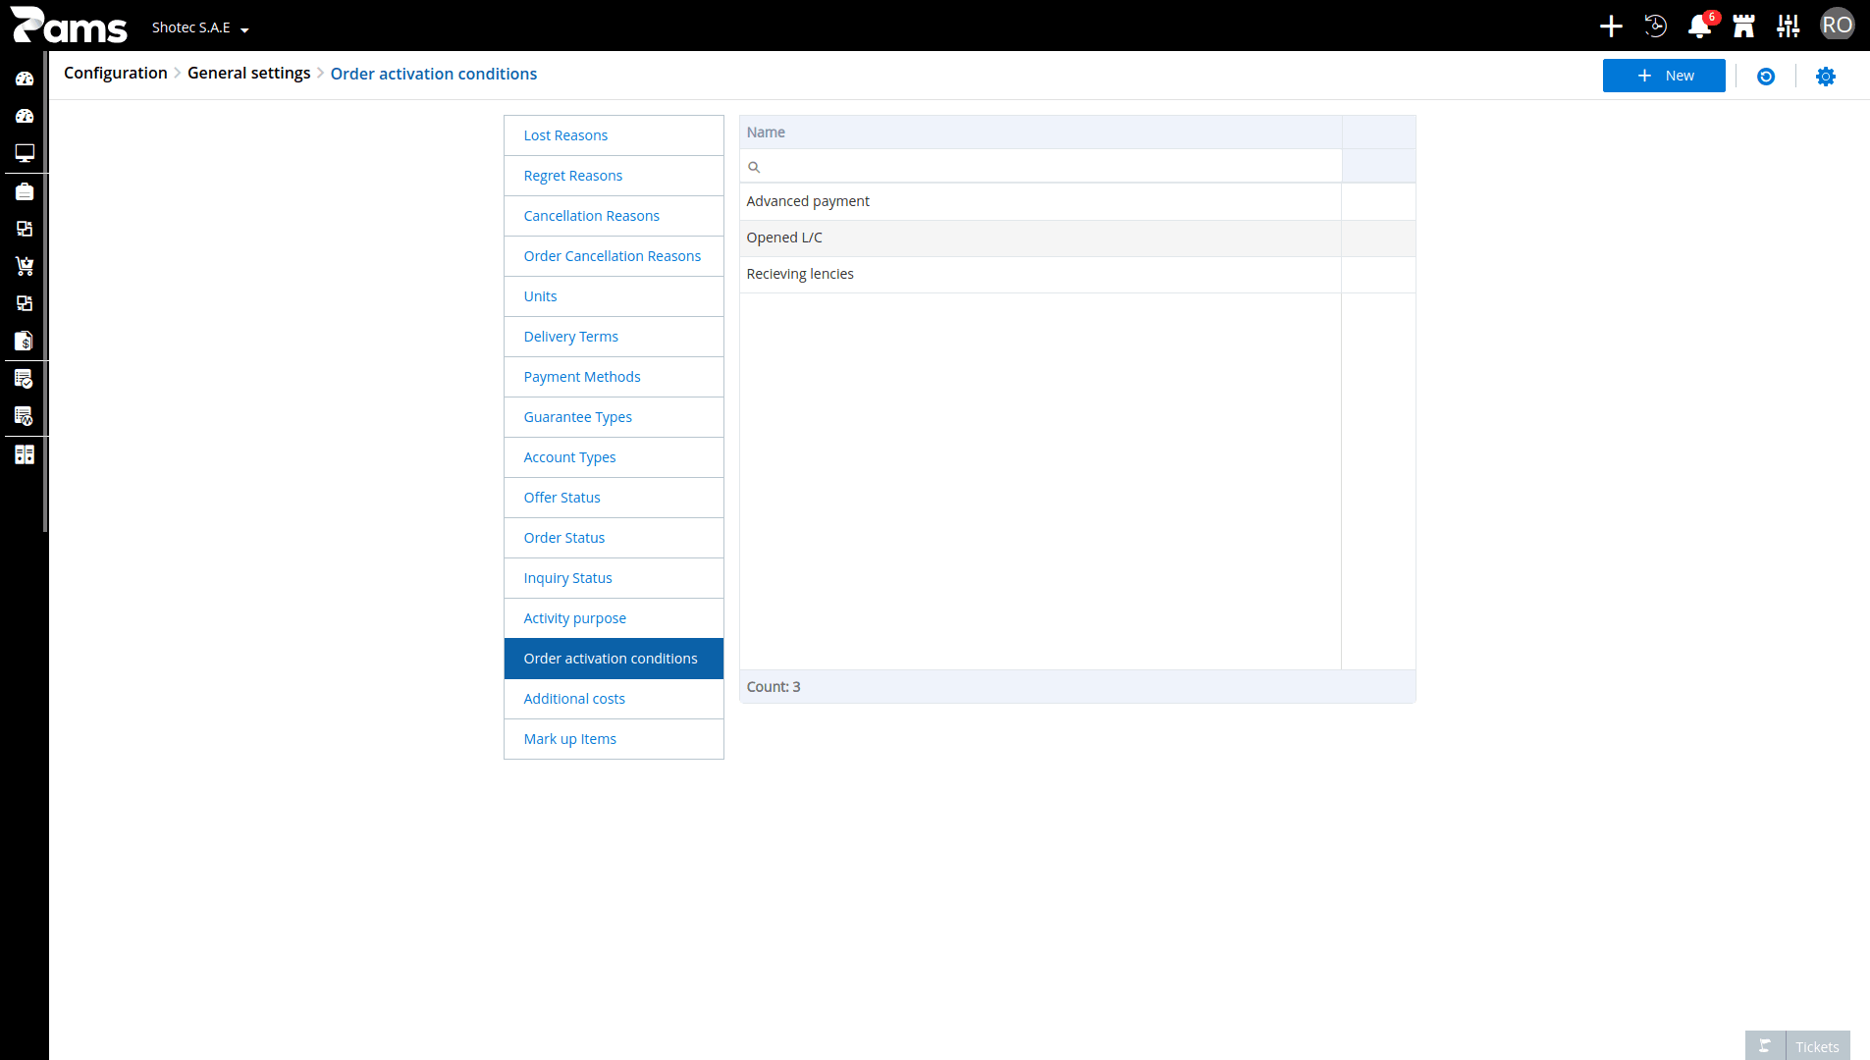Open the dollar invoice document sidebar icon
The height and width of the screenshot is (1060, 1870).
click(x=25, y=341)
